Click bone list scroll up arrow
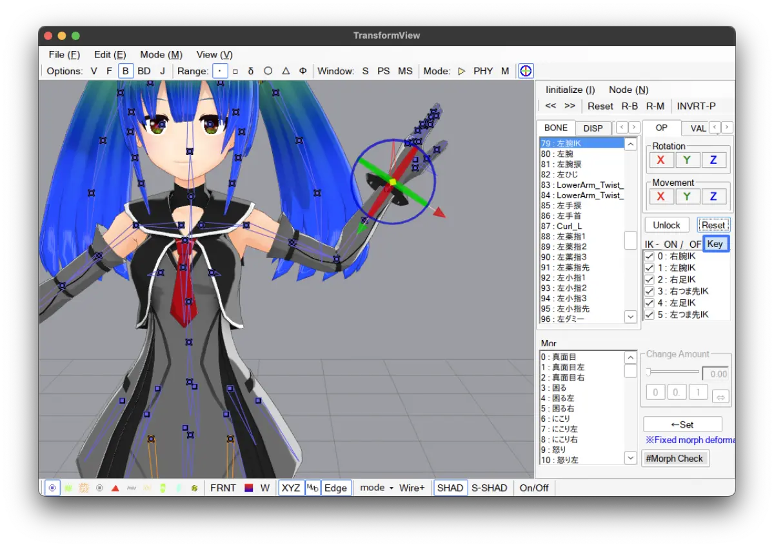 (x=631, y=144)
